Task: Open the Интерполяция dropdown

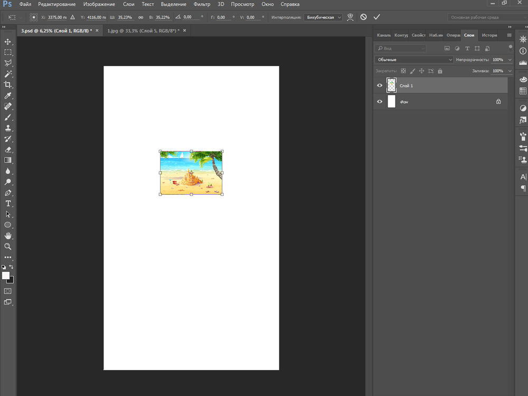Action: [x=323, y=17]
